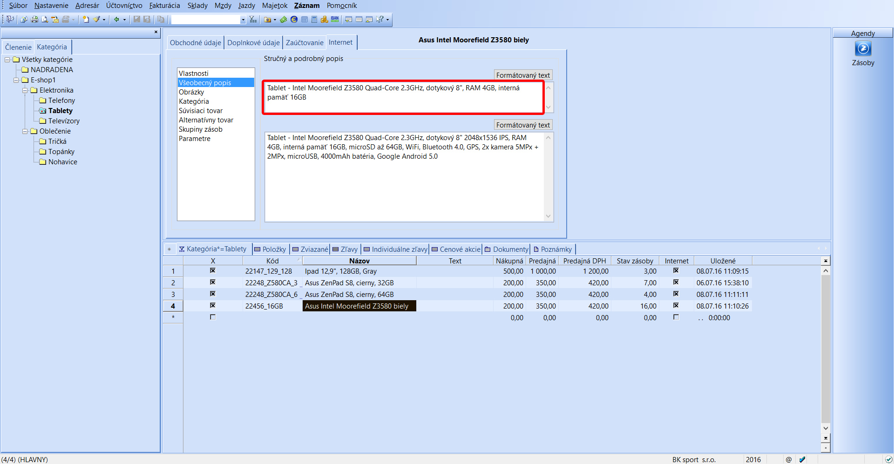
Task: Select Parametre in the internet list
Action: pos(195,139)
